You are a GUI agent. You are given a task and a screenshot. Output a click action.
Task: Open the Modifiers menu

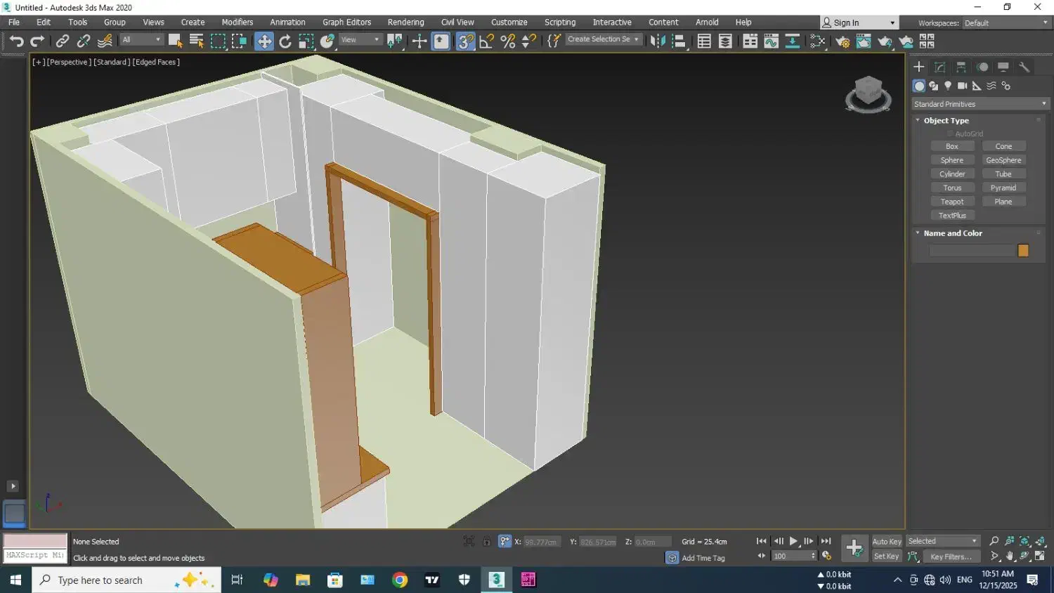tap(237, 22)
